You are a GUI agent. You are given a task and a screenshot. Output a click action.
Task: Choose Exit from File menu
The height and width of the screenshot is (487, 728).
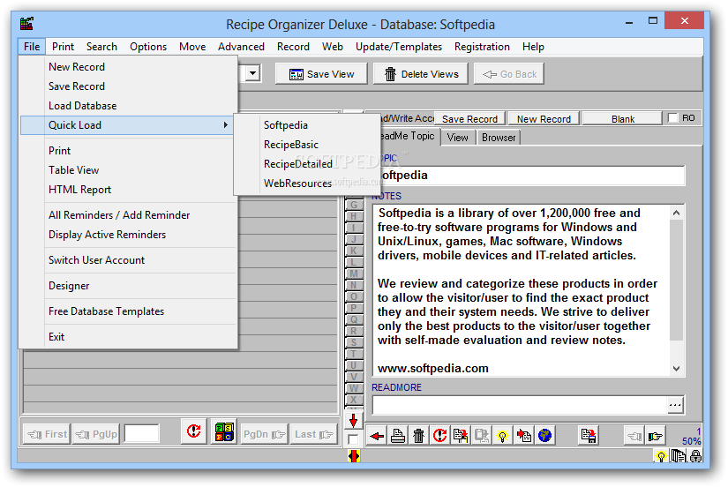pos(129,337)
